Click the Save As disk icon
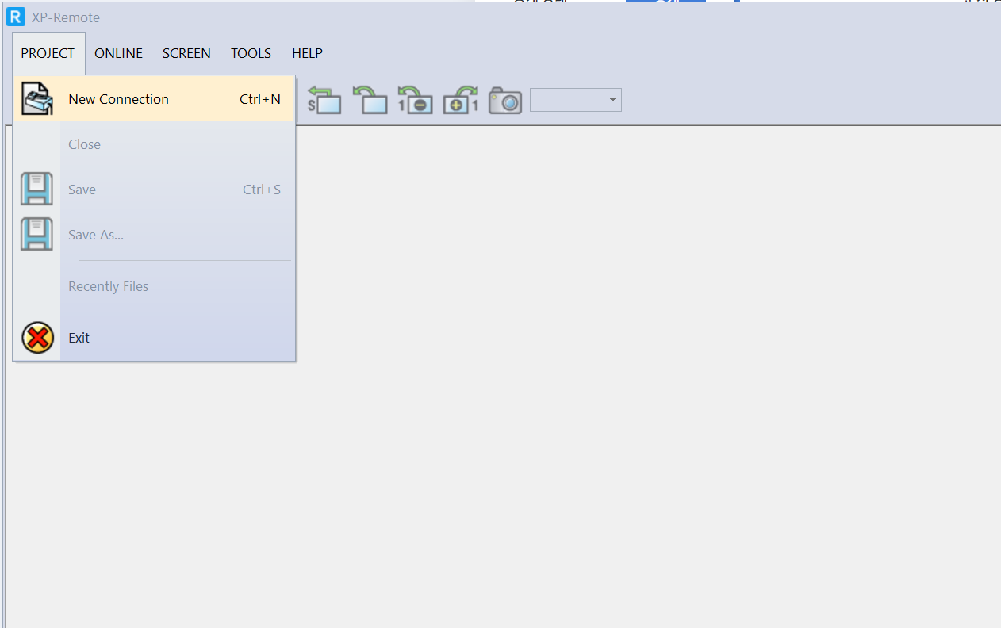Viewport: 1001px width, 628px height. pos(36,234)
